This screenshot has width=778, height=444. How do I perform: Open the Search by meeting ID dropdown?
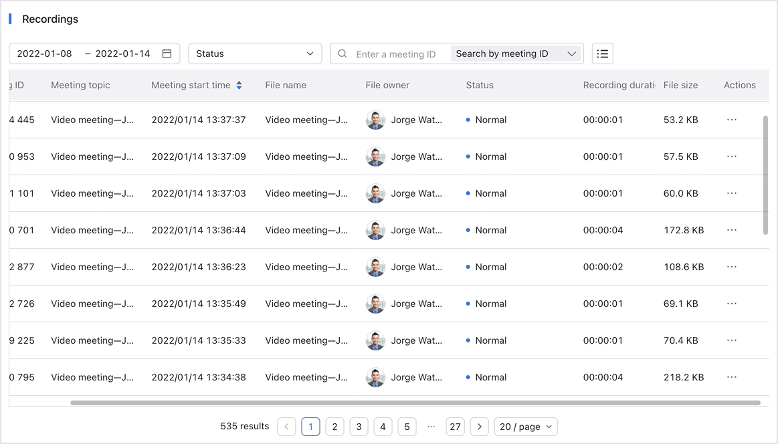tap(516, 53)
